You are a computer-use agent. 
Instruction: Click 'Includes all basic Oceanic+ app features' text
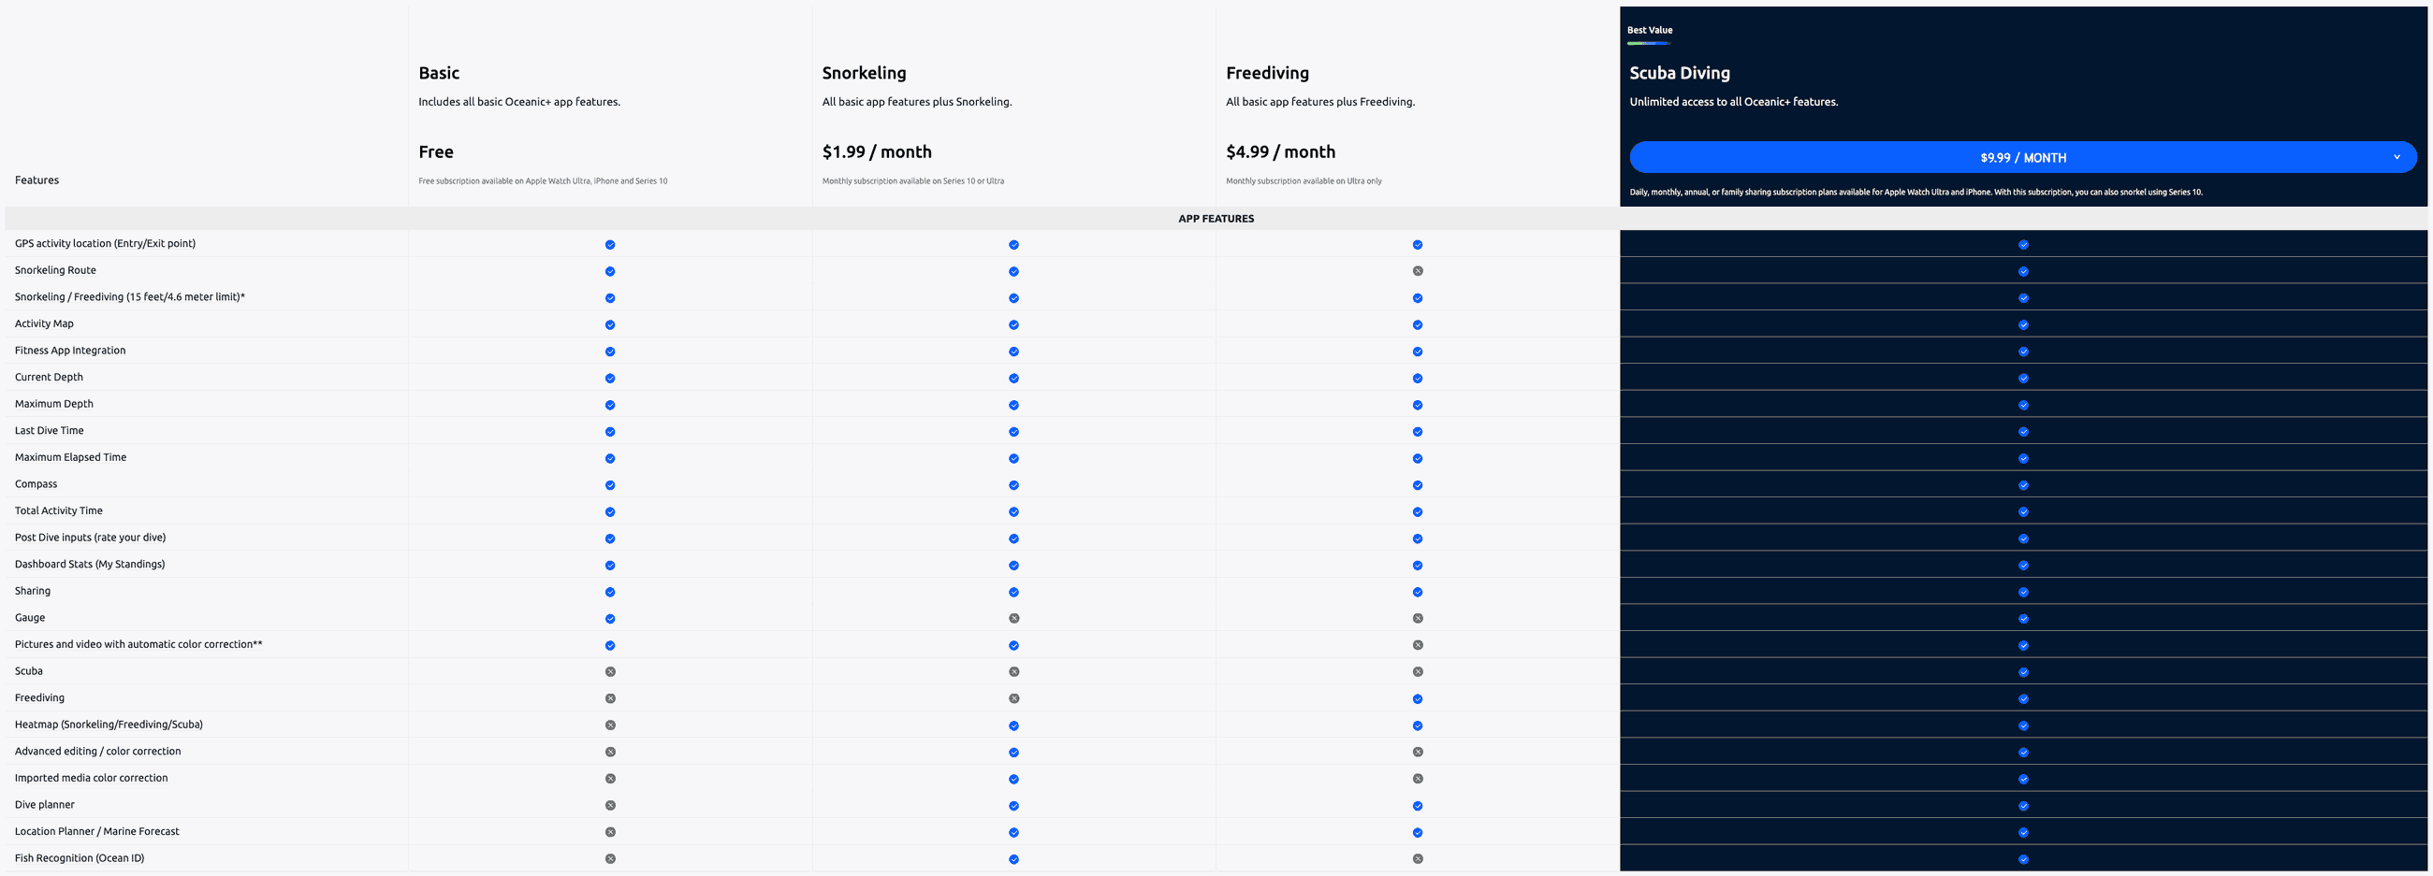click(x=519, y=102)
